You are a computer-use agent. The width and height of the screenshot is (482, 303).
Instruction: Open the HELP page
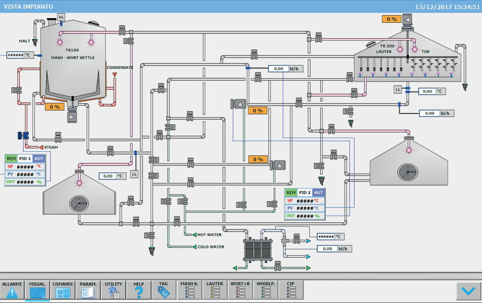coord(139,290)
